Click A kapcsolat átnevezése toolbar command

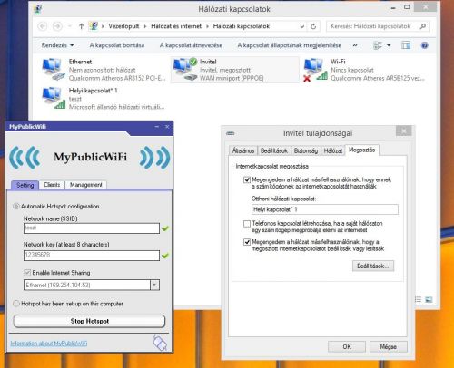click(191, 45)
